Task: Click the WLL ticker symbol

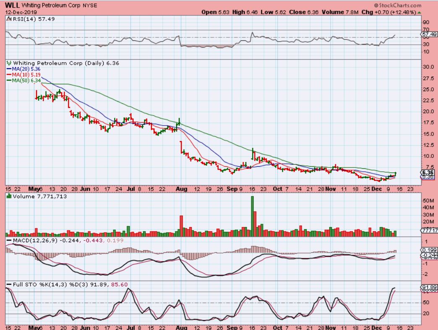Action: pyautogui.click(x=12, y=5)
